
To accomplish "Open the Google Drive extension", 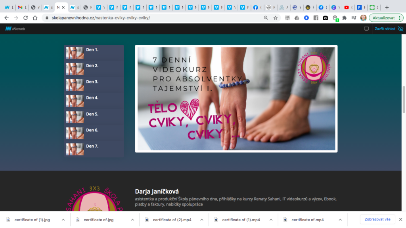I will pyautogui.click(x=297, y=18).
